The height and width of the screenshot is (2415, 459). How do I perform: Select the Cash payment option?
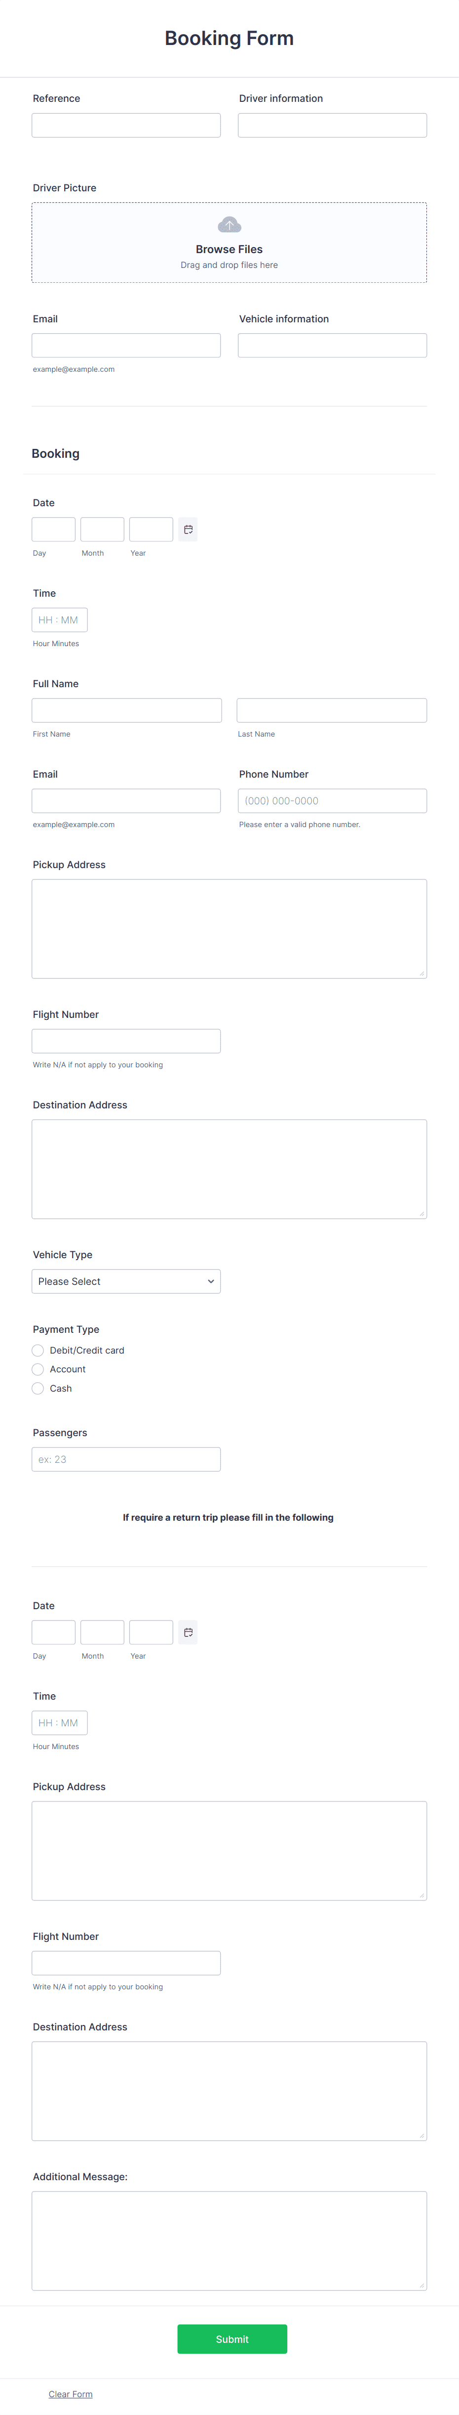38,1388
